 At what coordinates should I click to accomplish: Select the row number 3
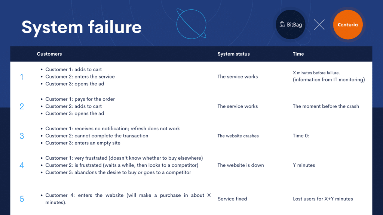(22, 136)
